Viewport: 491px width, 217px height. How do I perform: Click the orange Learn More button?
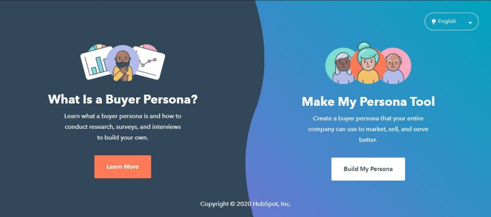tap(122, 167)
